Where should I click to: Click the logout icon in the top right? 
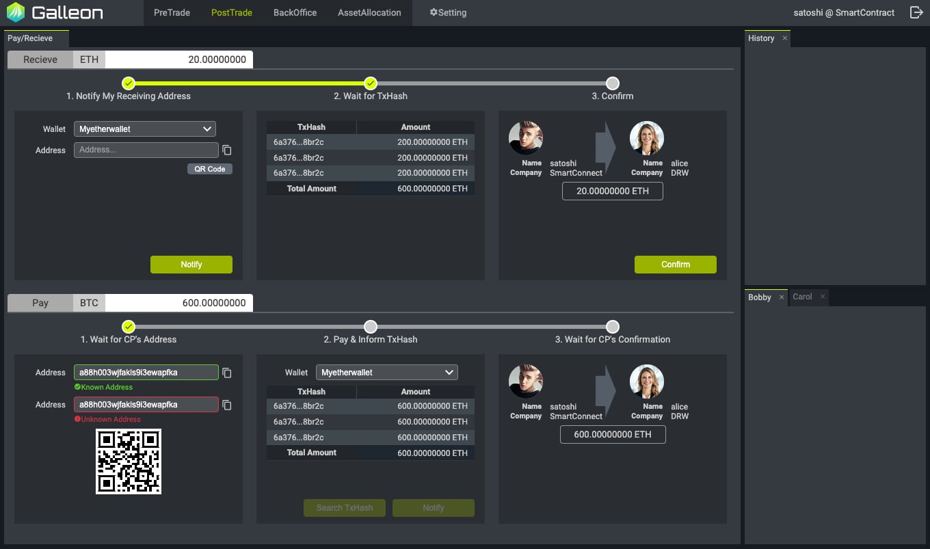pyautogui.click(x=916, y=12)
